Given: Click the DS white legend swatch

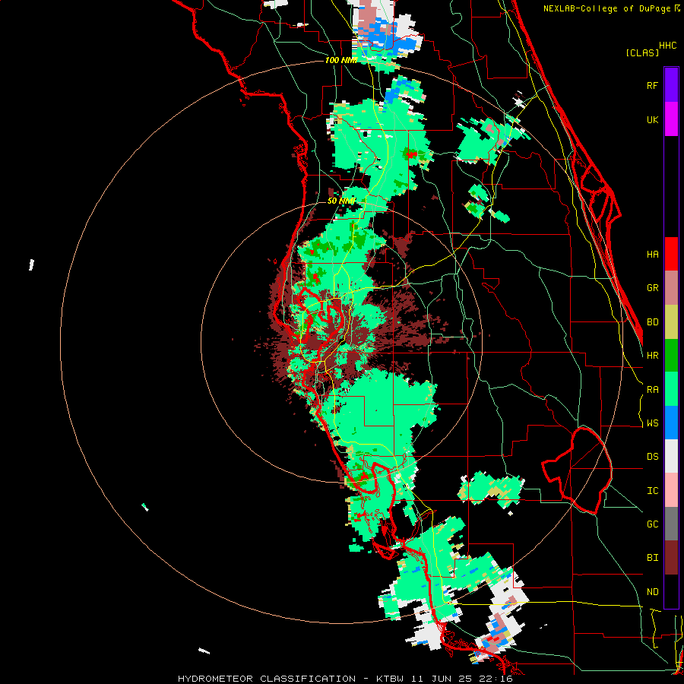Looking at the screenshot, I should pos(671,456).
